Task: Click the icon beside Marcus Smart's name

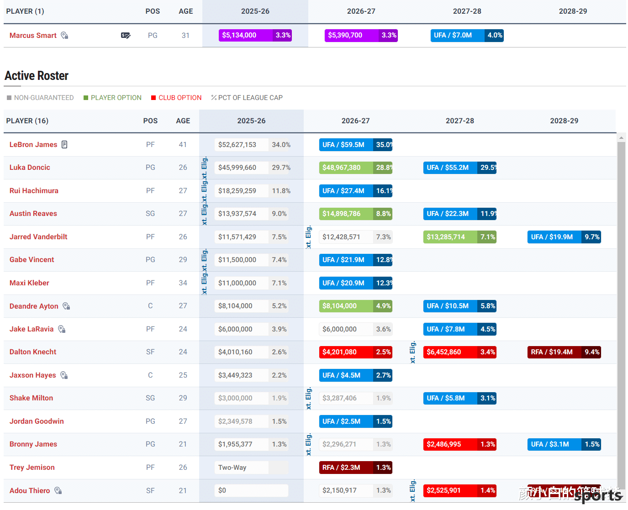Action: click(x=64, y=35)
